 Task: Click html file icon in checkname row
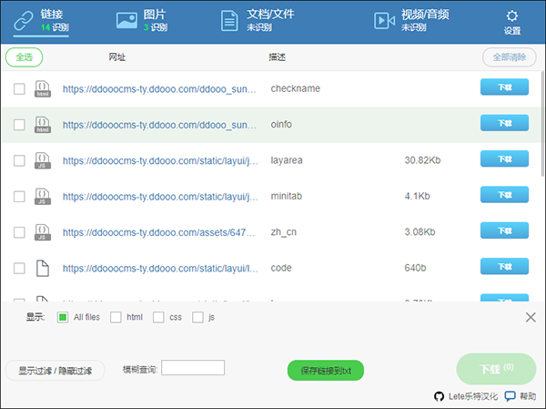[x=43, y=89]
